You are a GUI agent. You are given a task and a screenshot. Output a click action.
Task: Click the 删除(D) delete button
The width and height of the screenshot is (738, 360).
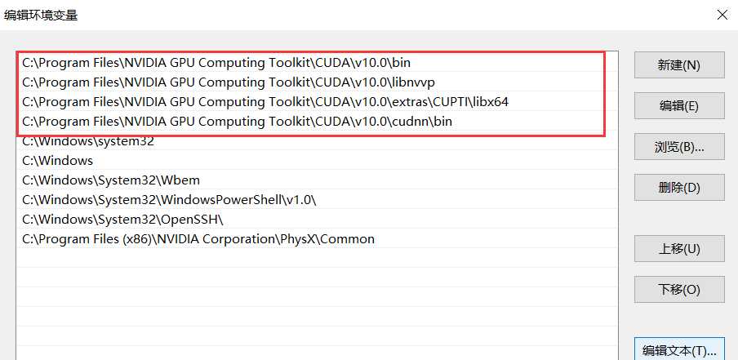(x=679, y=187)
